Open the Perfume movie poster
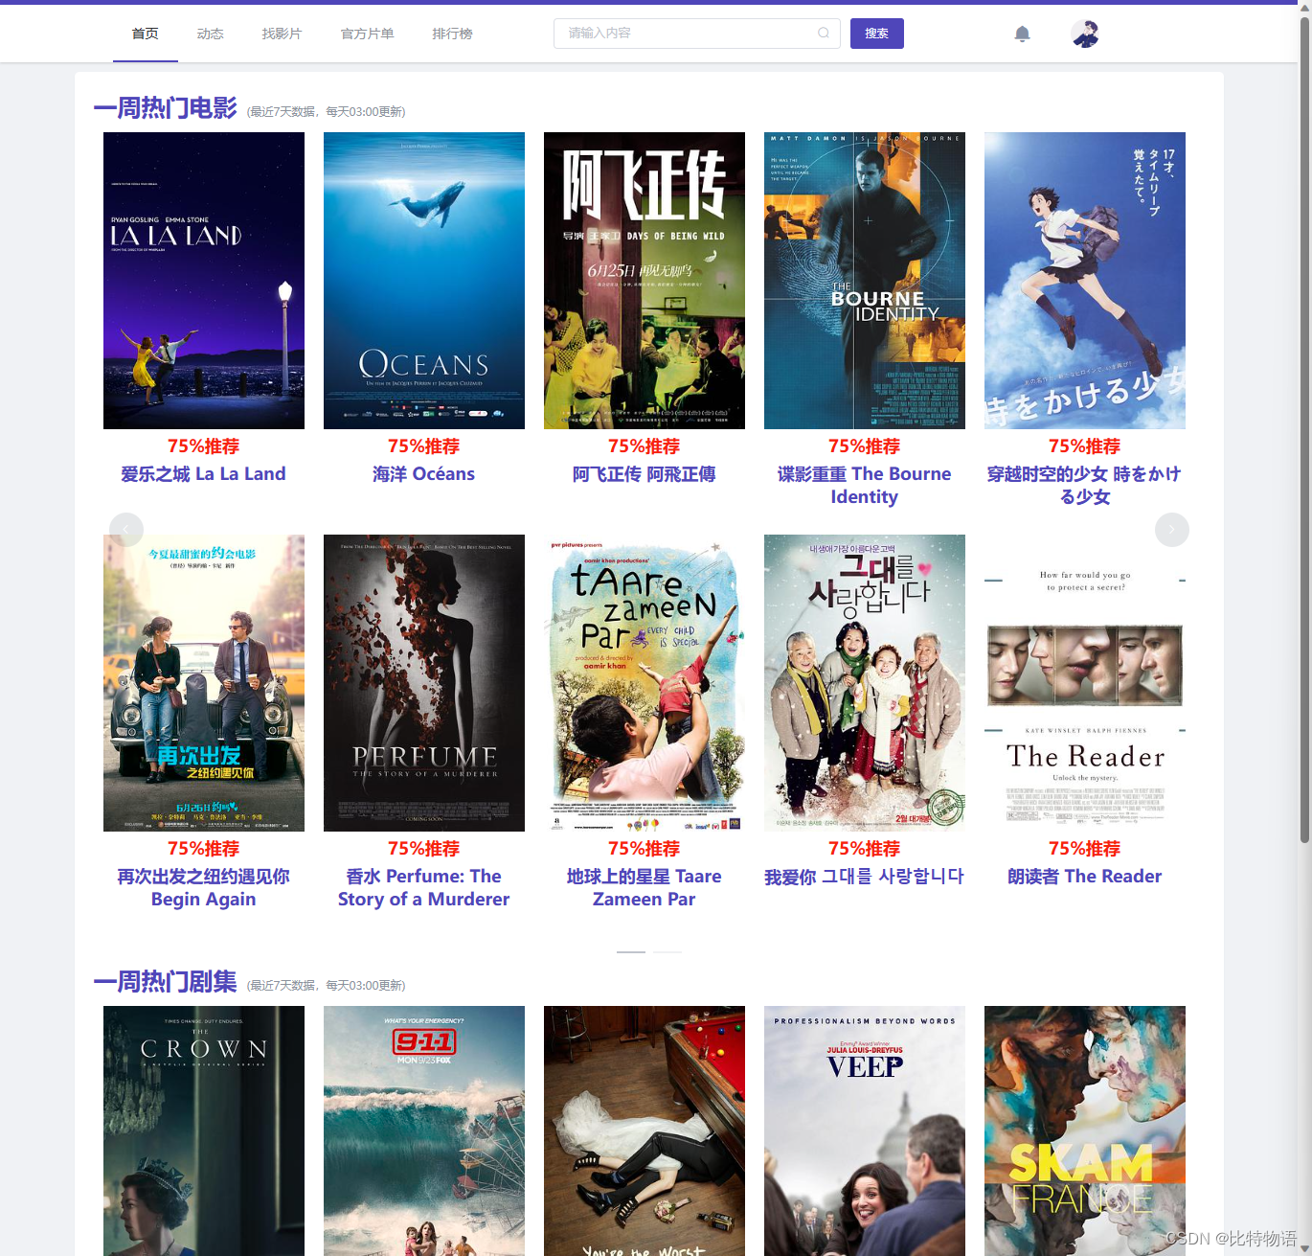This screenshot has width=1312, height=1256. pos(424,683)
